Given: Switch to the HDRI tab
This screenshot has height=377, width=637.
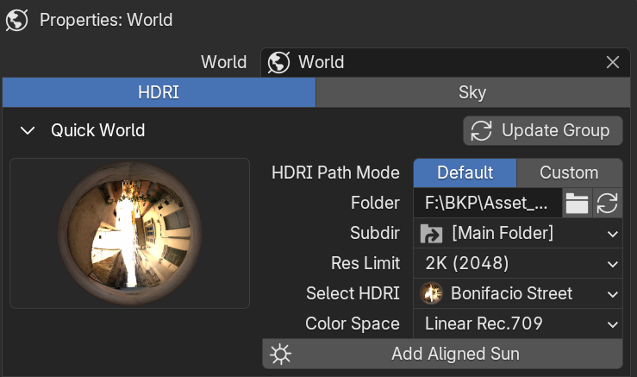Looking at the screenshot, I should click(159, 92).
